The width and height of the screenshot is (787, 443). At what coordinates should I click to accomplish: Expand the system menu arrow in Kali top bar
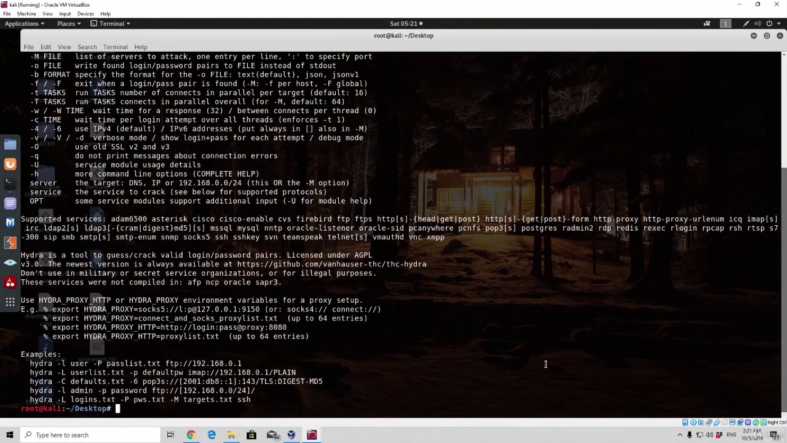tap(778, 23)
